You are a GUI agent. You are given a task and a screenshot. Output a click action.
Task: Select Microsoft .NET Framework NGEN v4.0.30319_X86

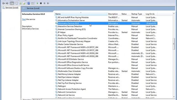click(x=78, y=56)
